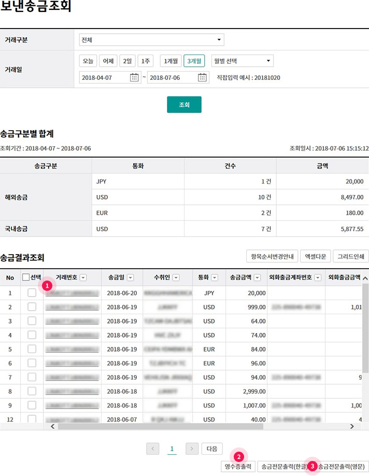Expand the 거래구분 전체 dropdown
Screen dimensions: 369x476
click(151, 39)
